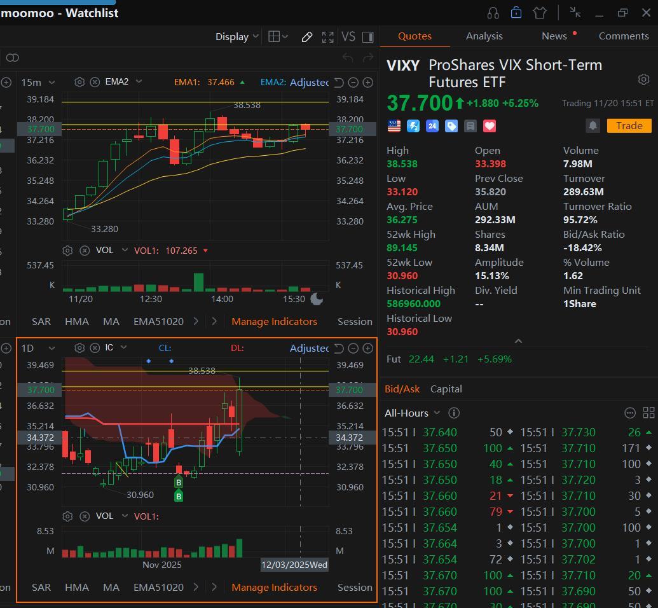Expand VOL dropdown in 1D chart
The height and width of the screenshot is (608, 658).
[x=125, y=516]
